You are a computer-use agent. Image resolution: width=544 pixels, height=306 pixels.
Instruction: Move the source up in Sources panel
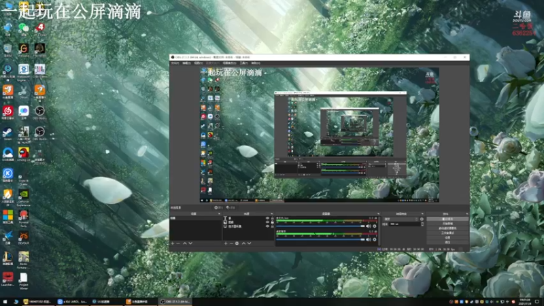coord(243,243)
